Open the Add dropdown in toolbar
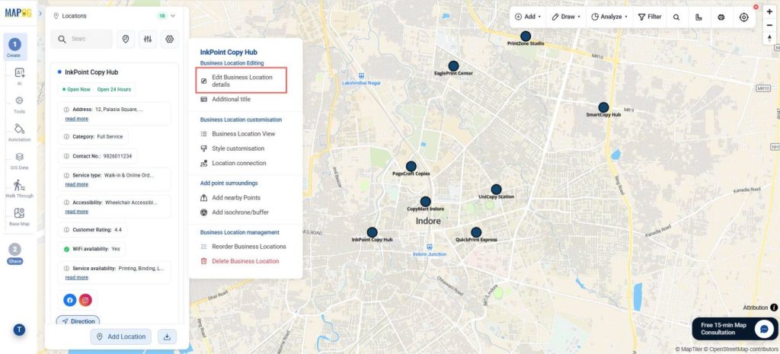Viewport: 780px width, 354px height. click(x=528, y=17)
